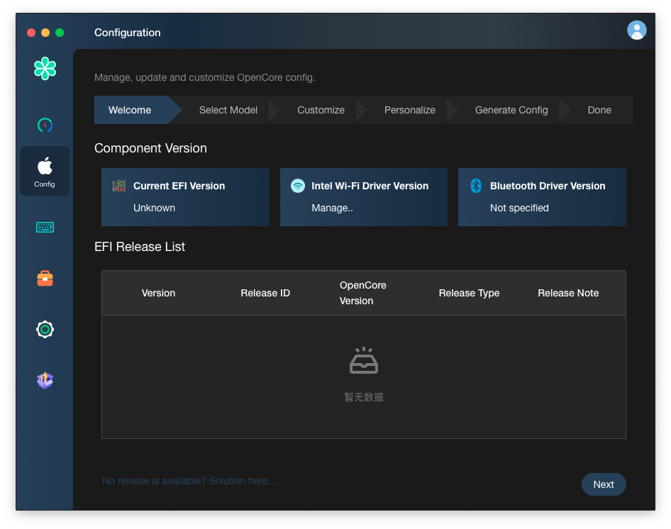Minimize the window with the yellow button
This screenshot has height=529, width=671.
coord(45,33)
